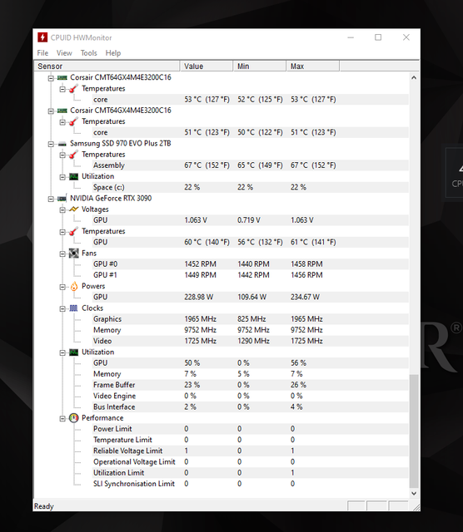
Task: Collapse the Fans group
Action: pos(62,254)
